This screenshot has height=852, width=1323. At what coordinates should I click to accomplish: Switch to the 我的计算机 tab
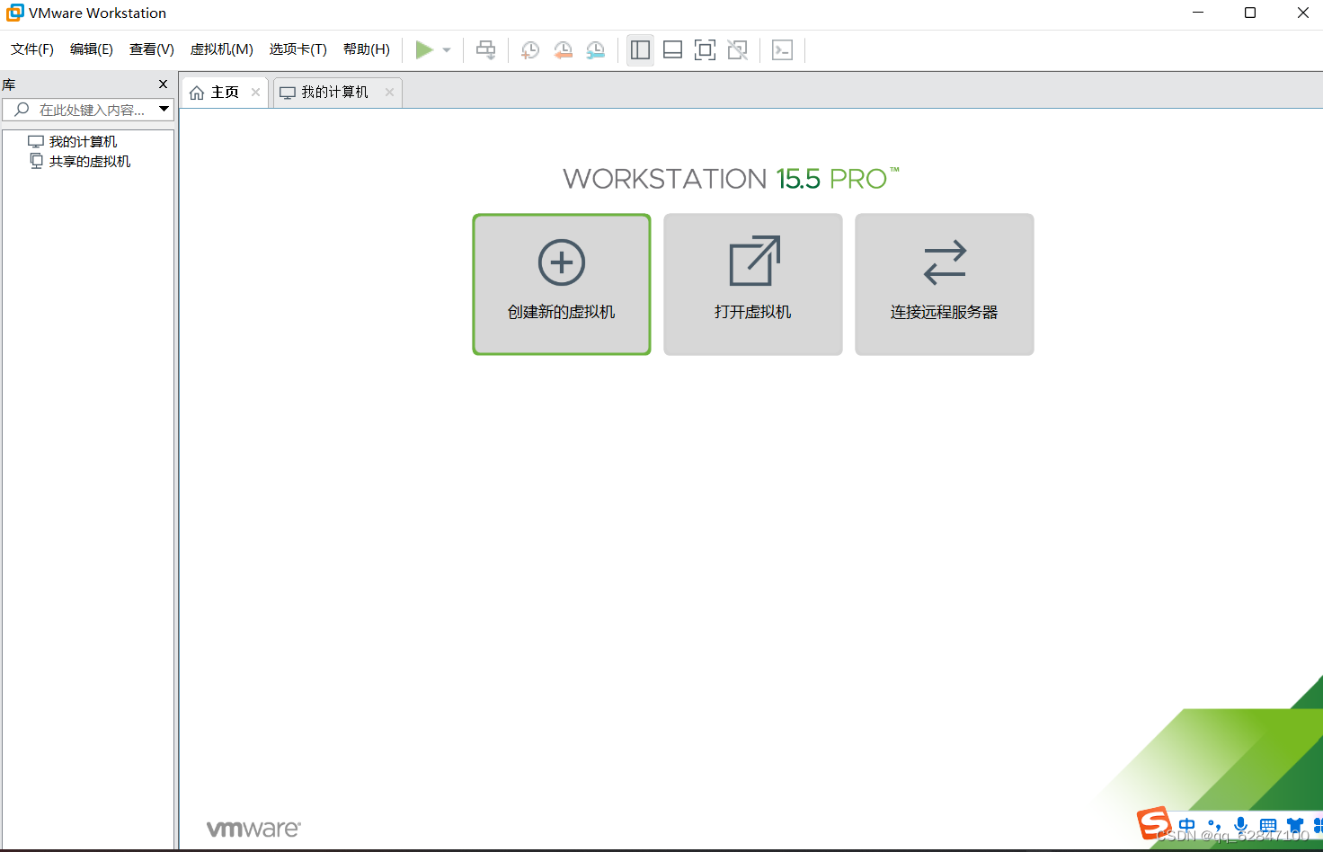click(x=337, y=93)
